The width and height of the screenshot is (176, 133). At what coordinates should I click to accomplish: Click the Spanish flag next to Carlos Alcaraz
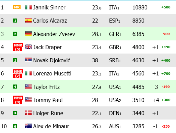click(28, 20)
